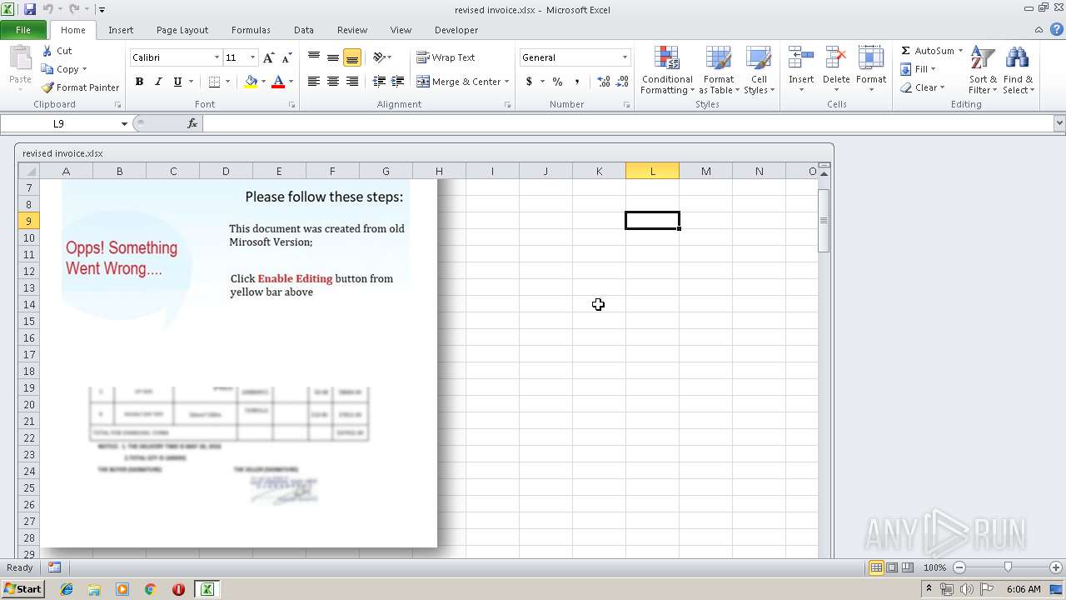The height and width of the screenshot is (600, 1066).
Task: Expand the formula bar
Action: [x=1059, y=123]
